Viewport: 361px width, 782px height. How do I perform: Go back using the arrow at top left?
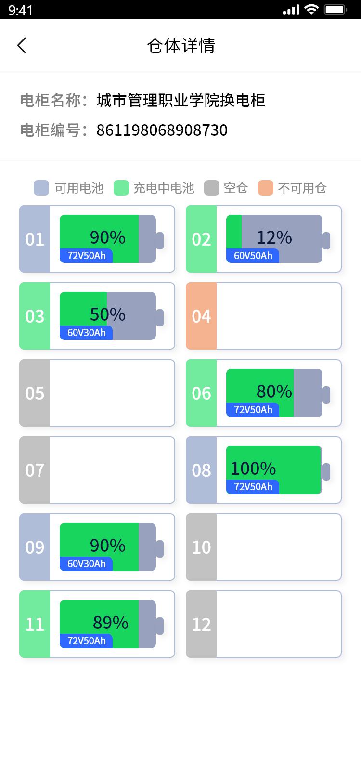[21, 44]
